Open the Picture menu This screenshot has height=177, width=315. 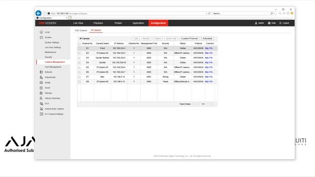[118, 23]
